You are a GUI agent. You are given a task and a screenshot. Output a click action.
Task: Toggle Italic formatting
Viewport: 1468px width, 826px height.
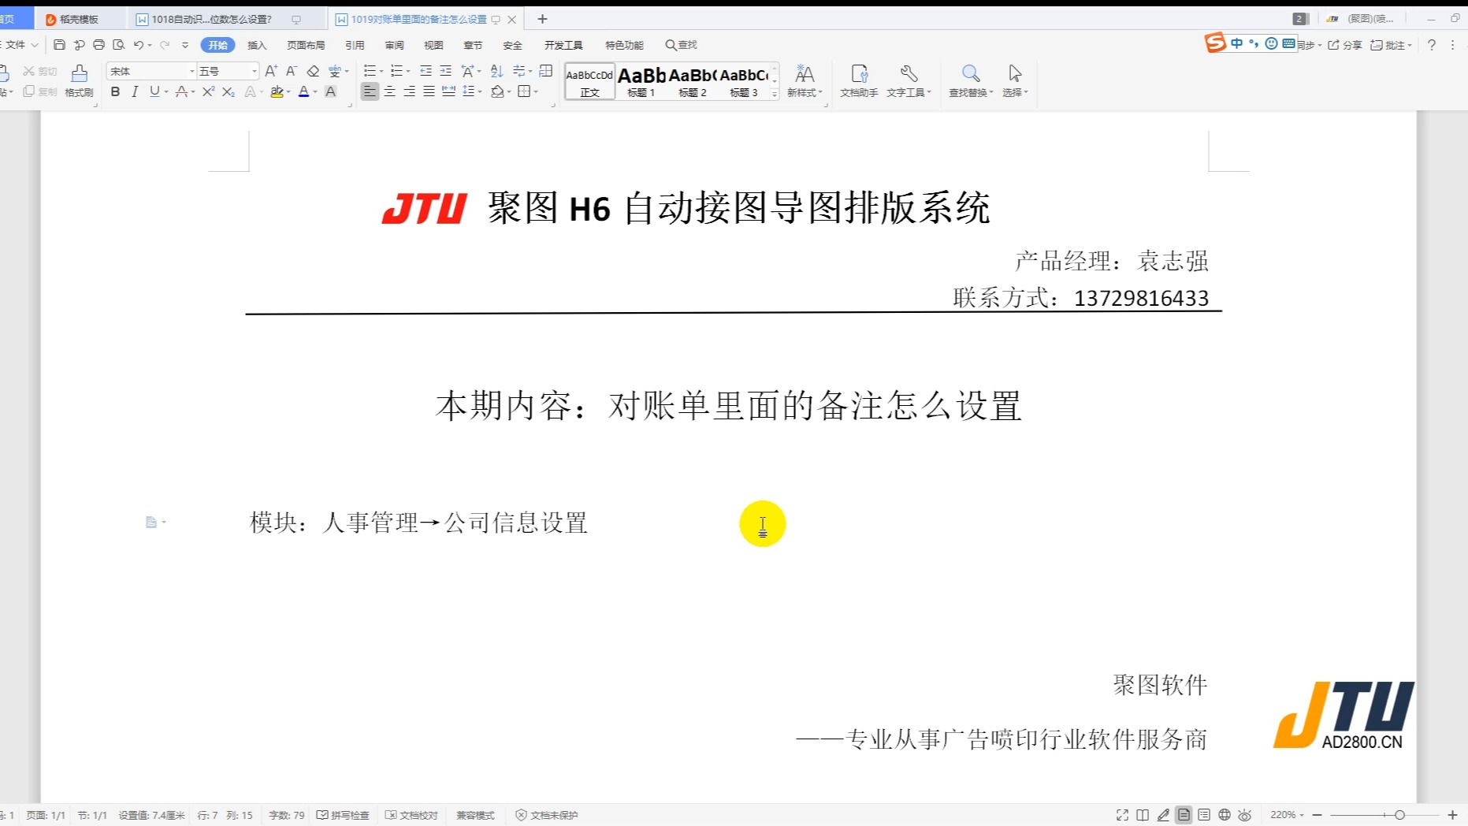[135, 91]
